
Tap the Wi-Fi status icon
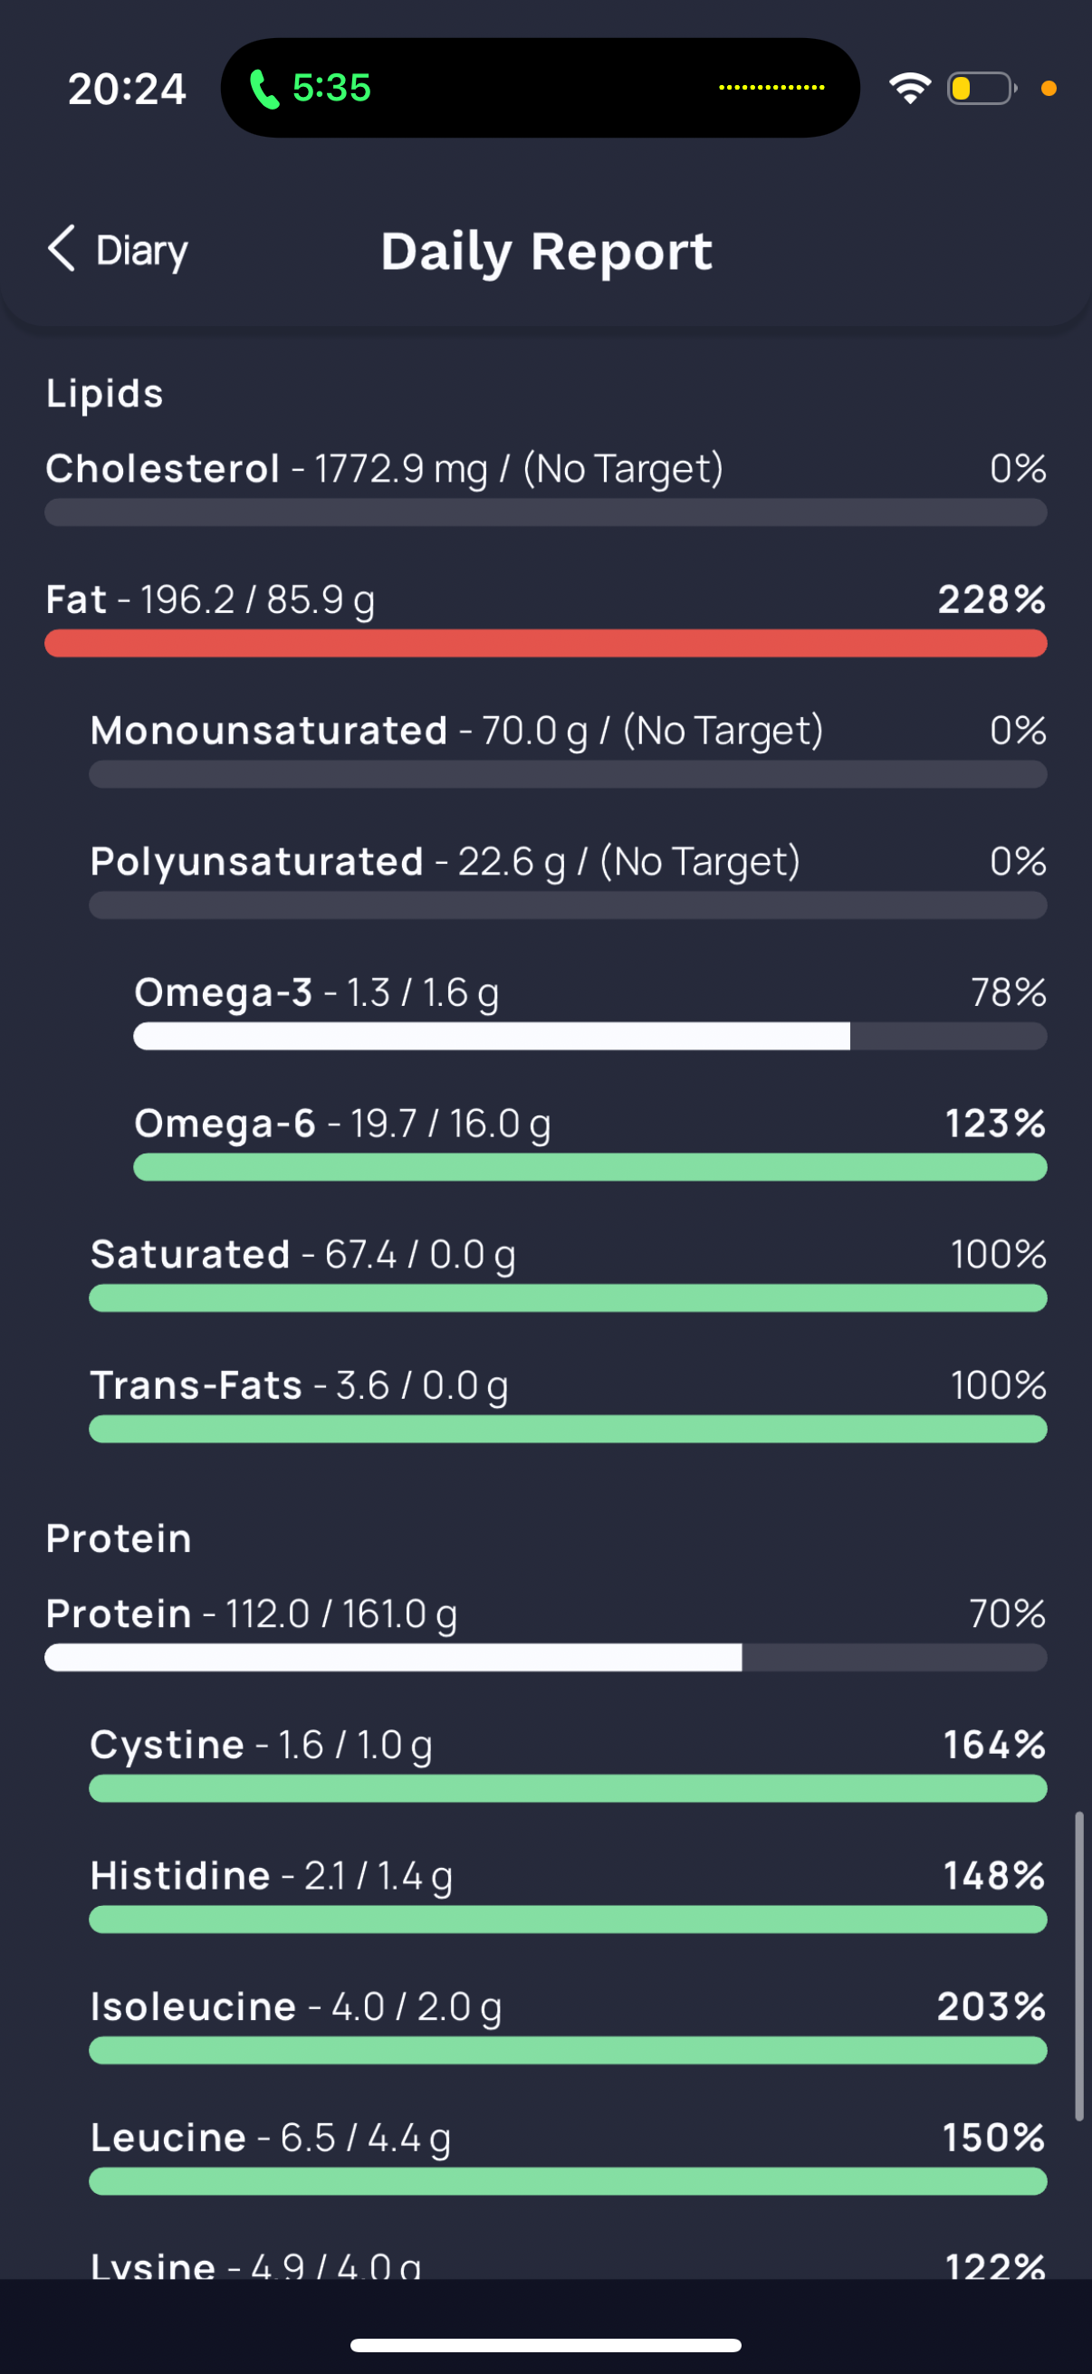pos(909,89)
